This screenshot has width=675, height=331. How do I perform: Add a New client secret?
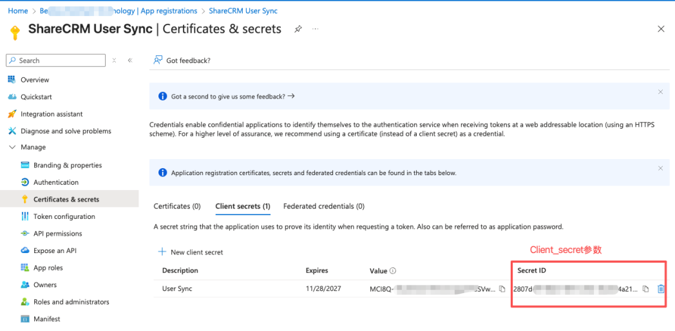click(x=191, y=252)
